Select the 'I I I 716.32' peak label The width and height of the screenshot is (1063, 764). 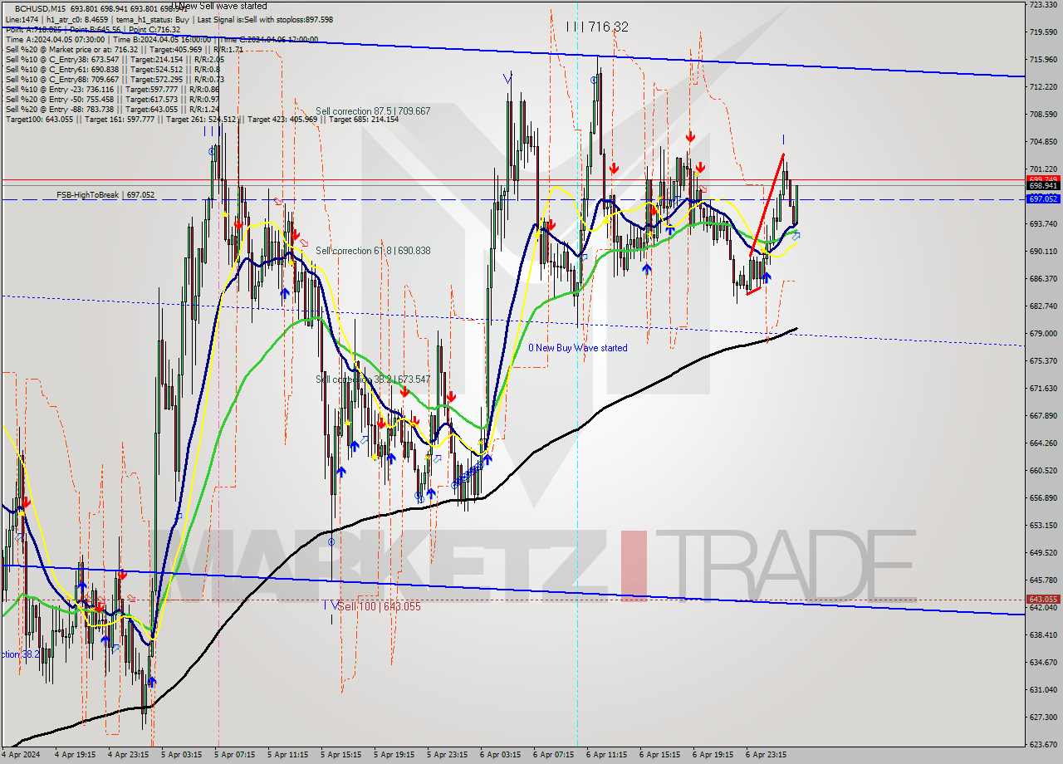(597, 27)
